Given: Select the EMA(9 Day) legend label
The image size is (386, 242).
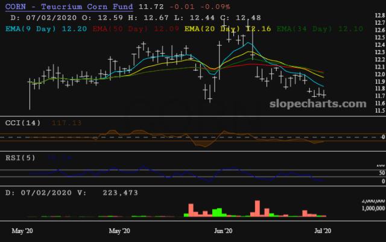Looking at the screenshot, I should point(31,28).
